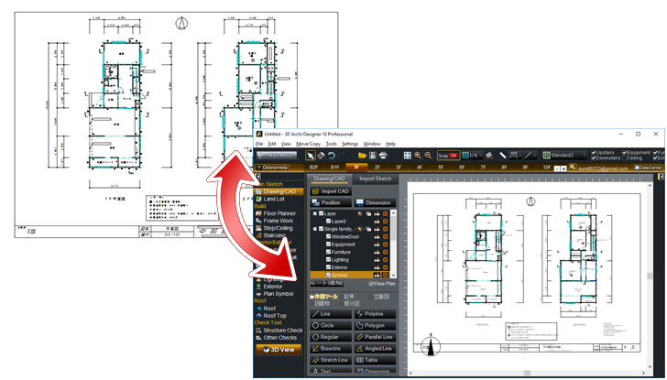Viewport: 667px width, 380px height.
Task: Open the Settings menu
Action: (x=350, y=144)
